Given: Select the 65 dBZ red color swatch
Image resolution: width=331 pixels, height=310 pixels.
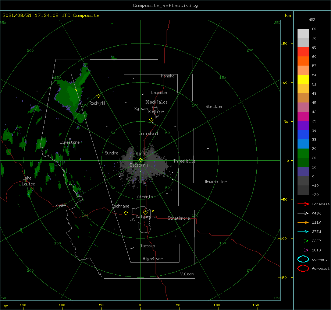Looking at the screenshot, I should [303, 52].
